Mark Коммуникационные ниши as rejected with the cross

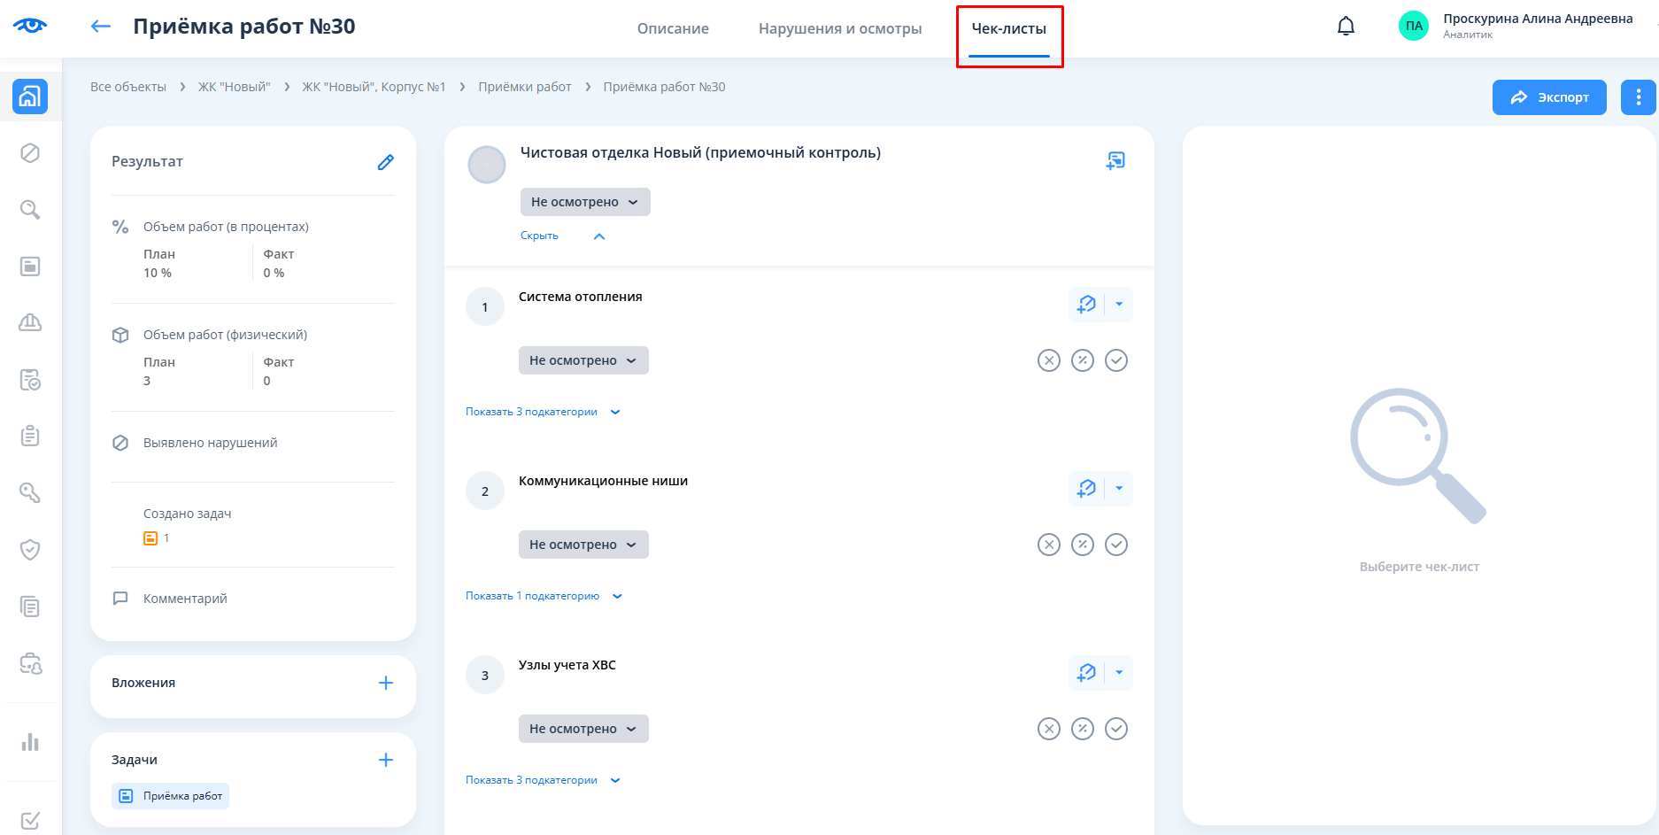coord(1049,545)
